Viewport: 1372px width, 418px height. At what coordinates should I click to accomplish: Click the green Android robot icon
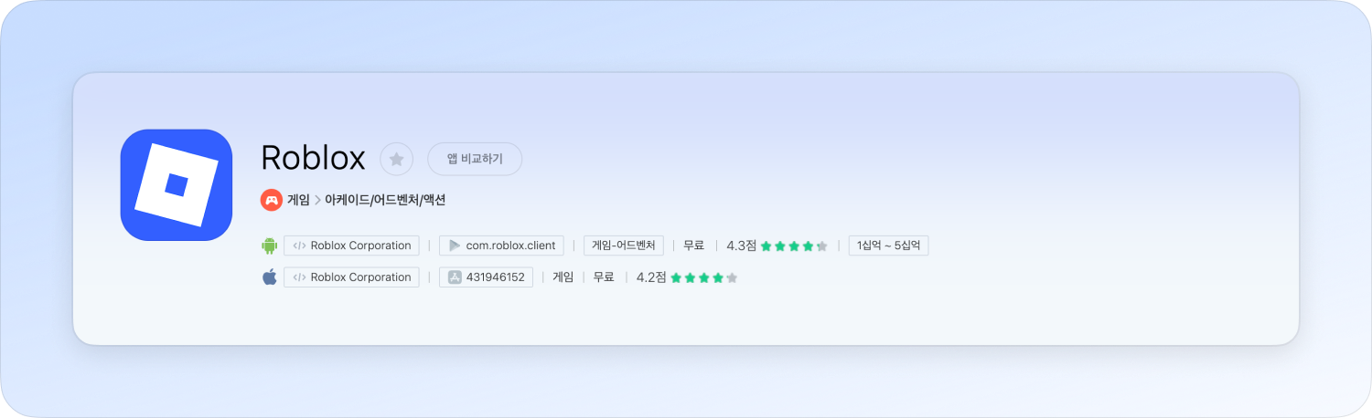(269, 246)
